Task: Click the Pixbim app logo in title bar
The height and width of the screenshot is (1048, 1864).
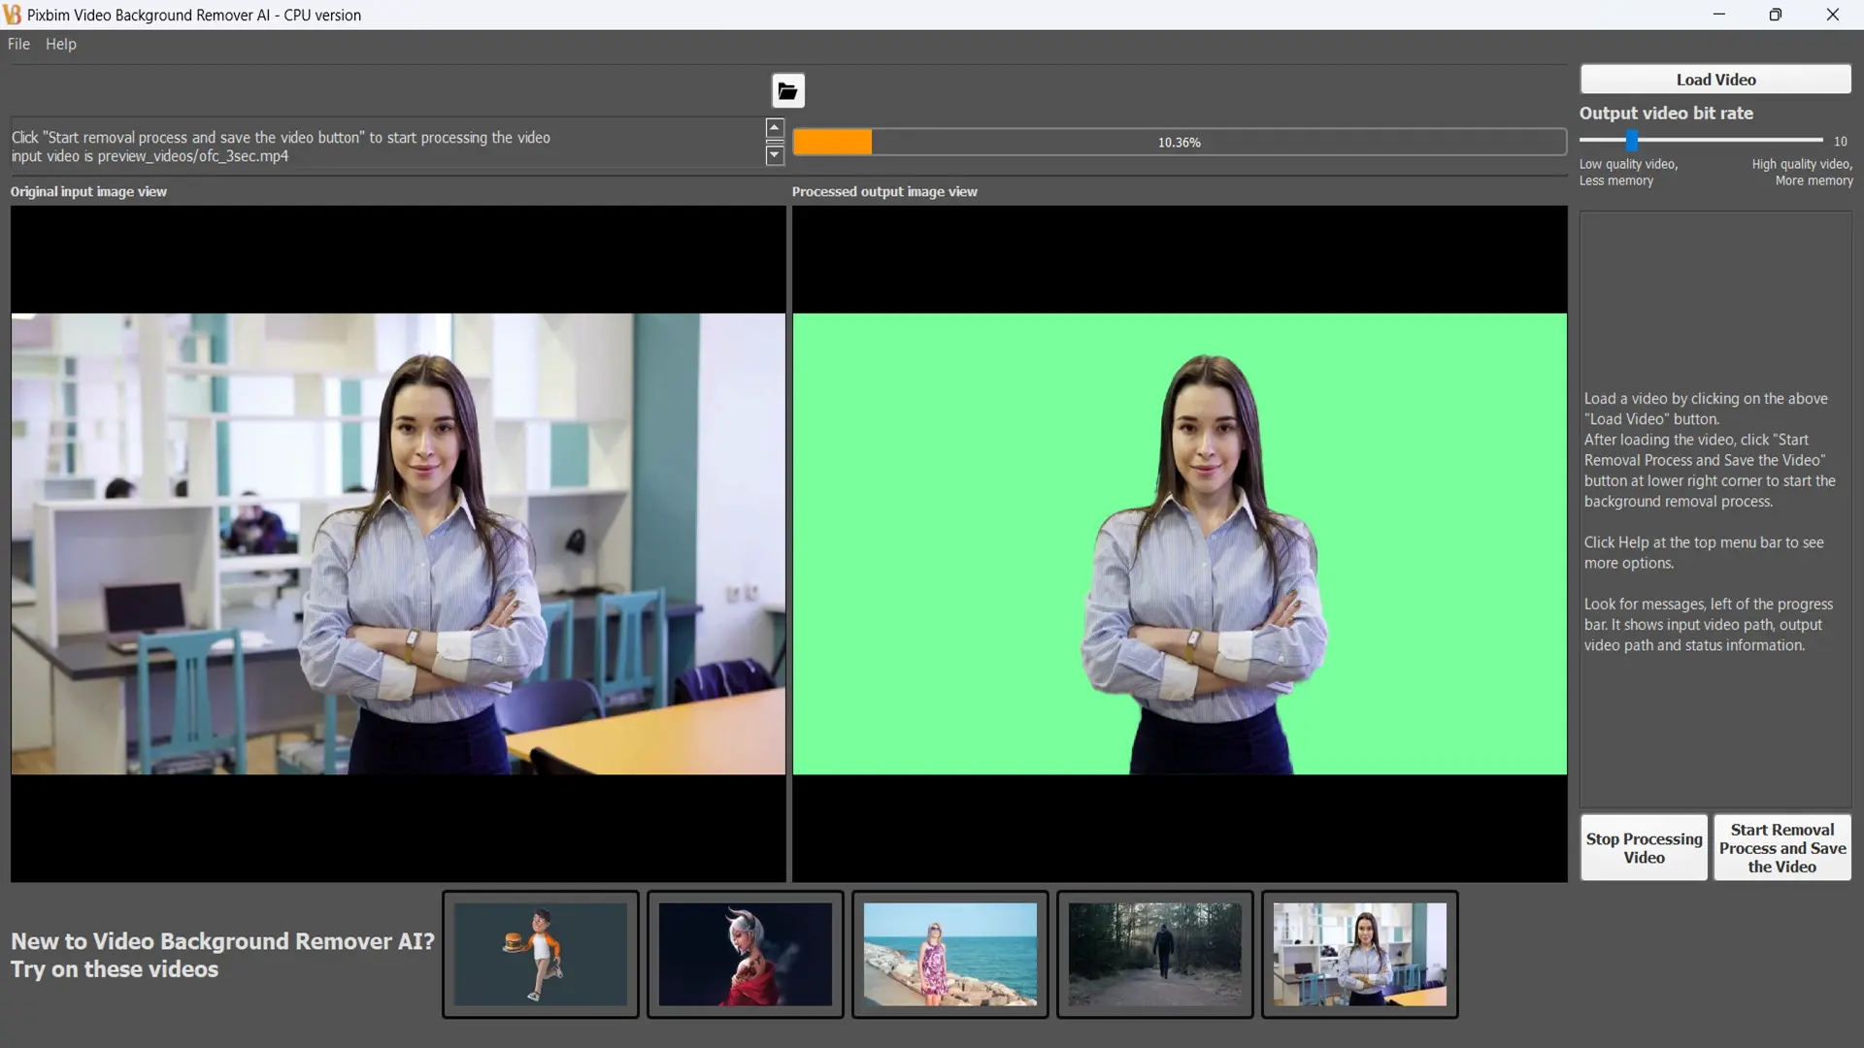Action: tap(12, 15)
